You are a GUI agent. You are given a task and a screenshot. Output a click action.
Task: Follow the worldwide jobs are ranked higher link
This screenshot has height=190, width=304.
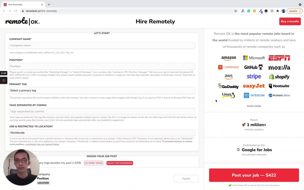coord(42,144)
